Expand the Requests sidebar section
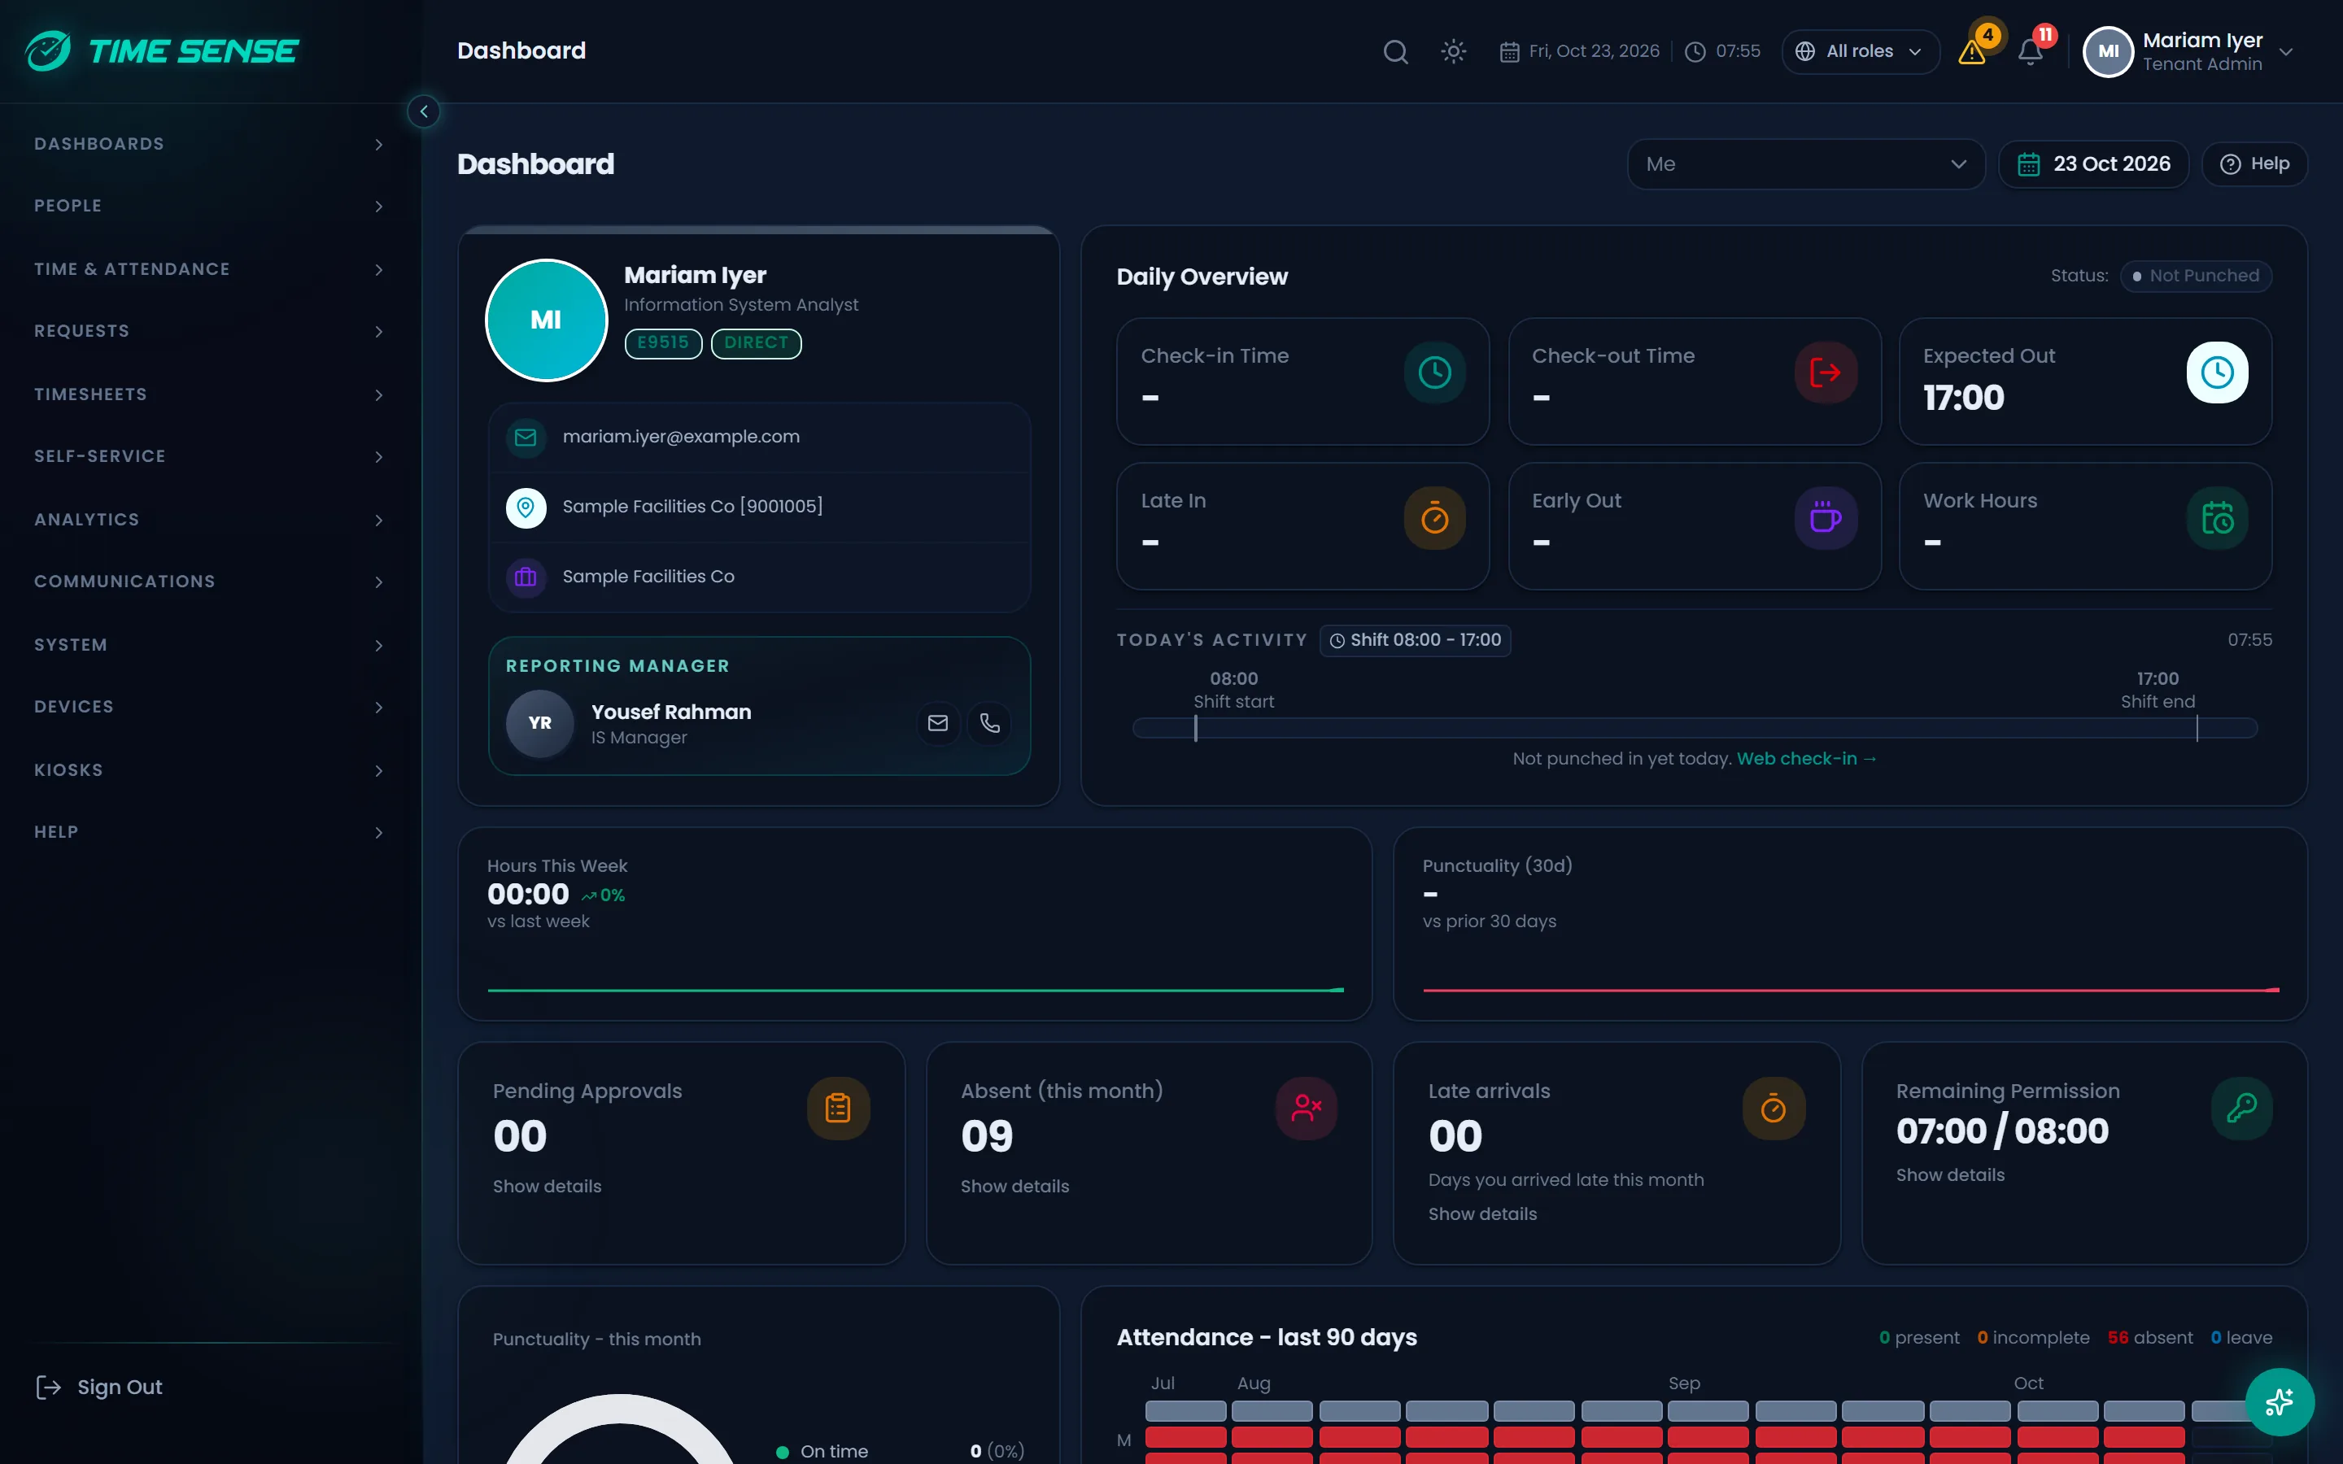 [210, 331]
